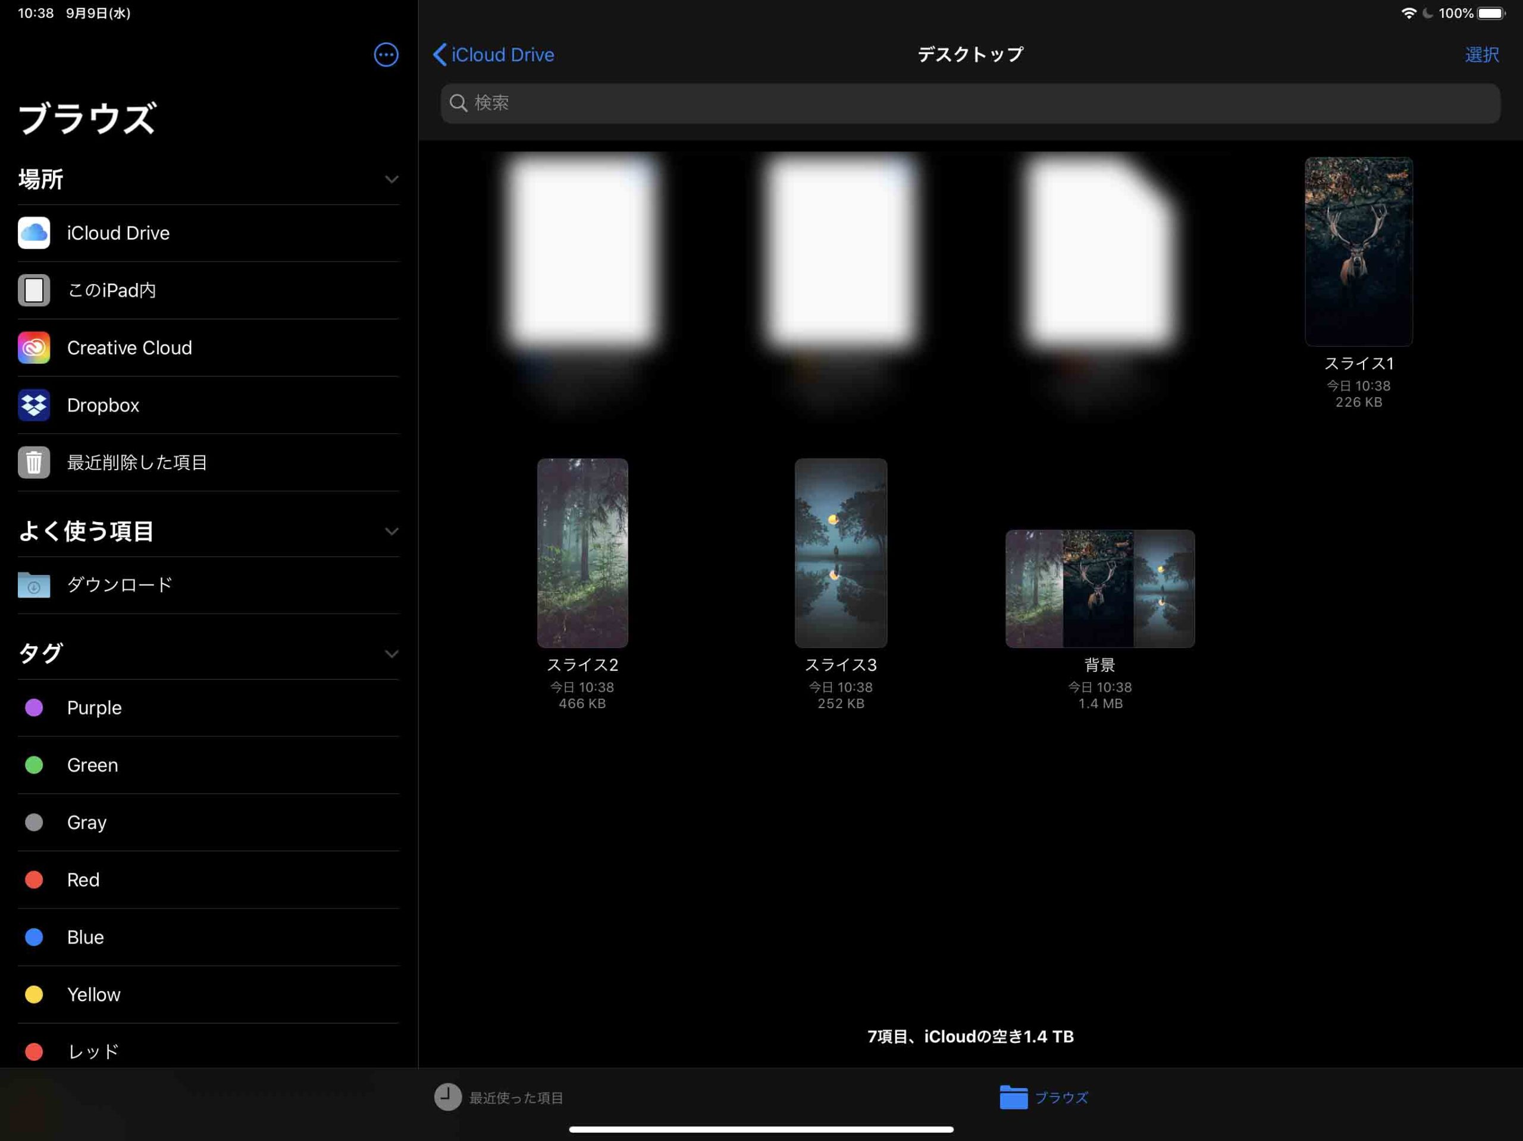Image resolution: width=1523 pixels, height=1141 pixels.
Task: Open the ダウンロード folder
Action: click(x=118, y=585)
